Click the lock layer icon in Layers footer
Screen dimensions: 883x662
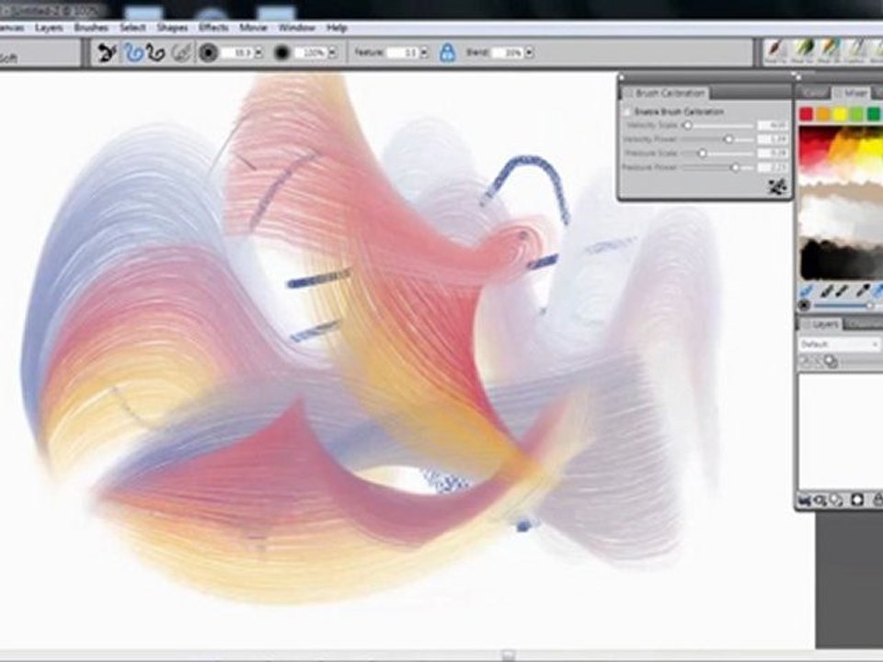[877, 500]
